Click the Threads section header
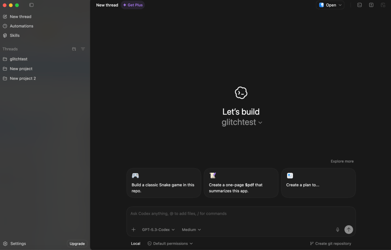This screenshot has width=391, height=250. click(x=10, y=49)
